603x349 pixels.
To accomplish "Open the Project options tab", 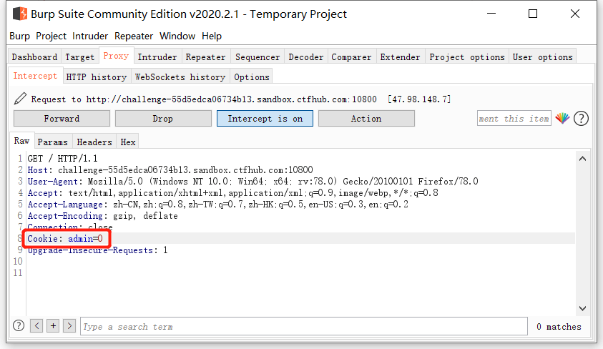I will (x=467, y=57).
